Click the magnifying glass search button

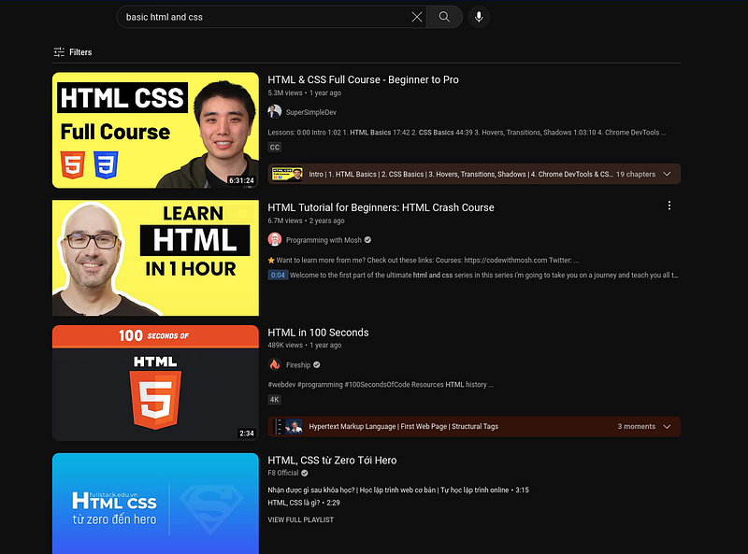444,17
